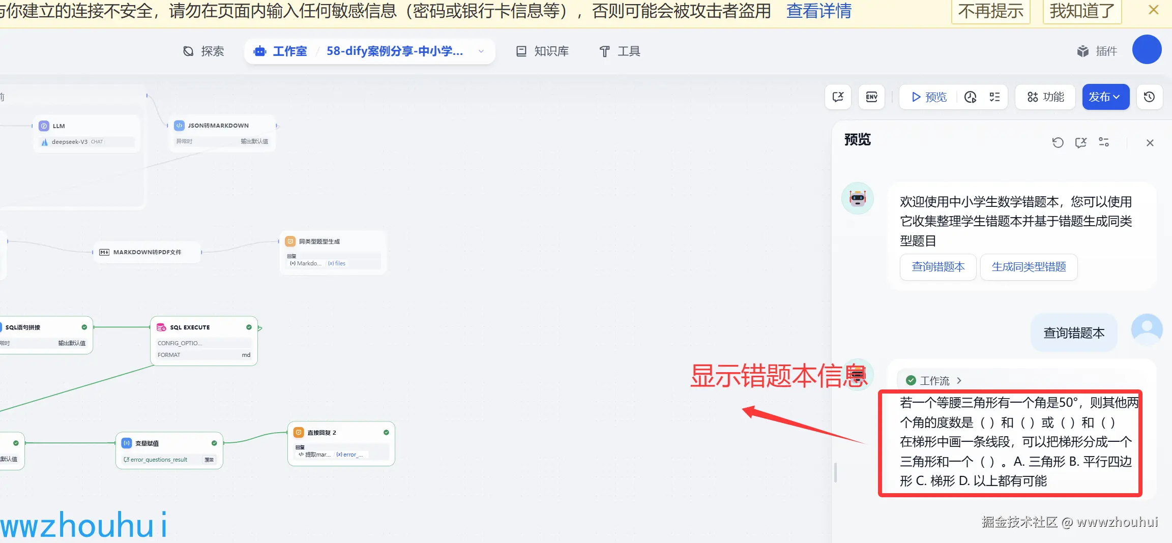This screenshot has width=1172, height=543.
Task: Open the 插件 Plugins panel
Action: coord(1097,51)
